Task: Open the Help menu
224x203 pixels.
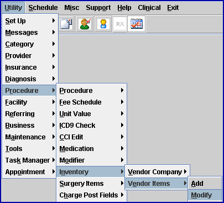Action: tap(124, 8)
